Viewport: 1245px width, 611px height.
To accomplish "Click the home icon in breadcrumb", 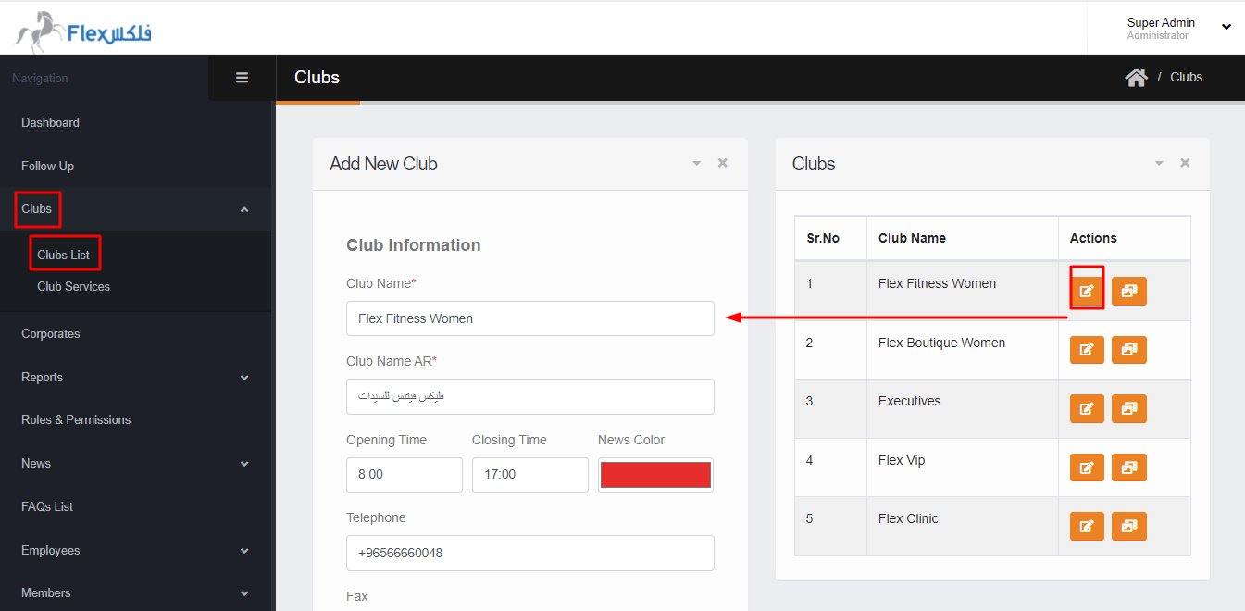I will [x=1136, y=78].
